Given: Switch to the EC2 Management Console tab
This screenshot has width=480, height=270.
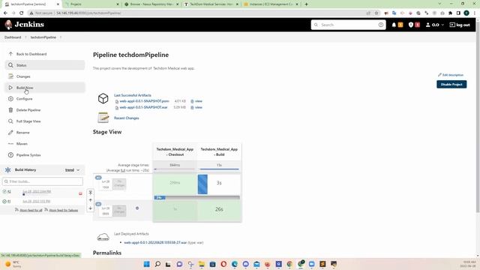Looking at the screenshot, I should pyautogui.click(x=271, y=4).
